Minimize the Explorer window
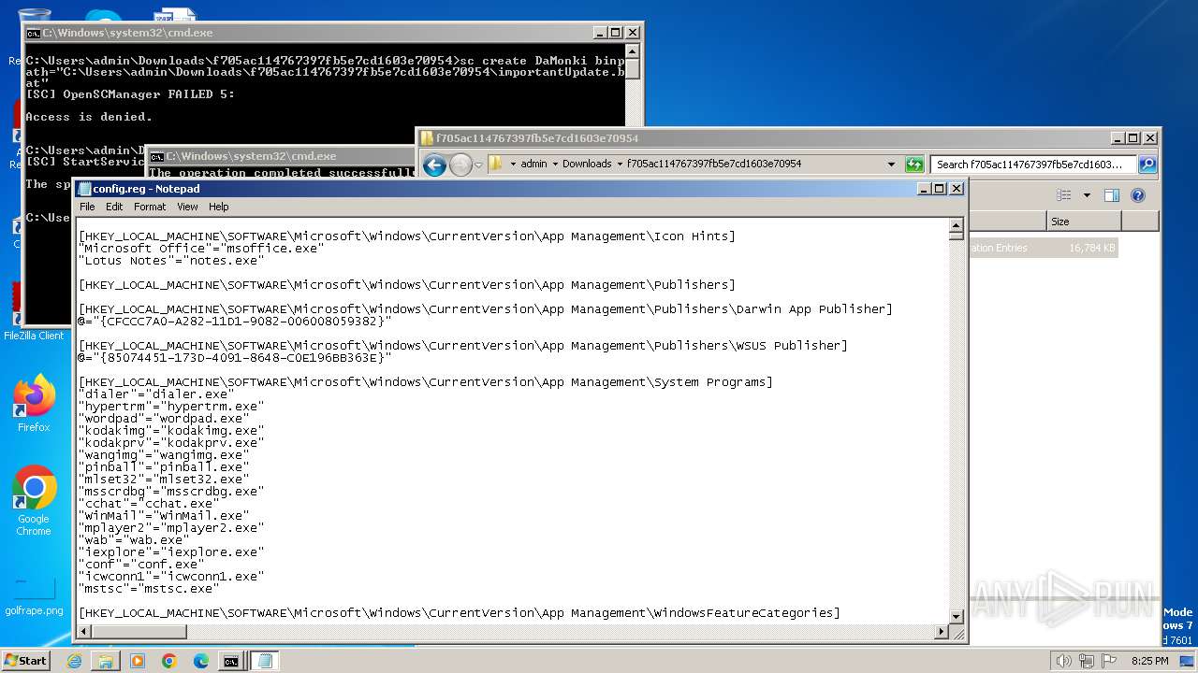This screenshot has width=1198, height=673. tap(1118, 138)
